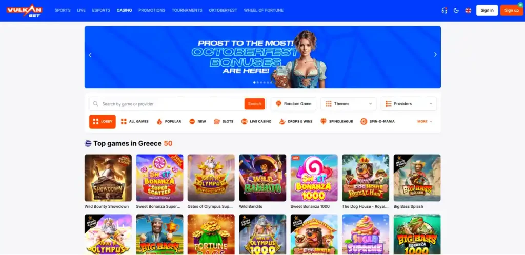Image resolution: width=525 pixels, height=255 pixels.
Task: Click the headset support icon
Action: tap(445, 10)
